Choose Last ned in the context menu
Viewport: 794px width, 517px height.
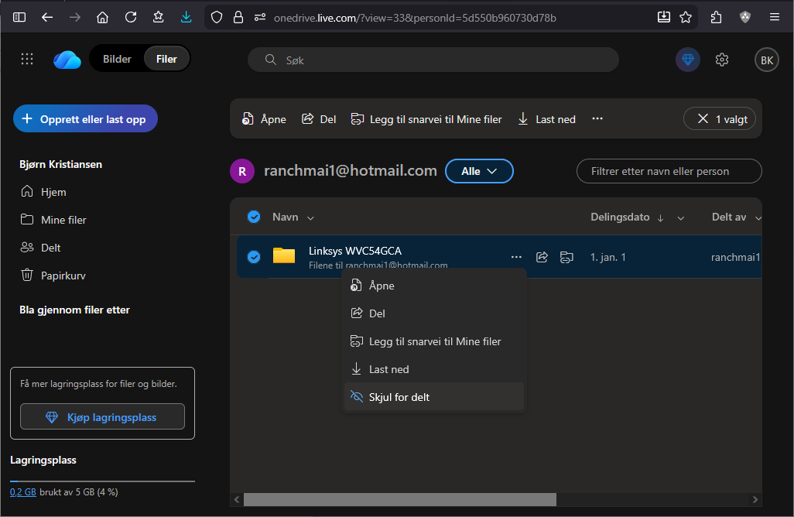tap(433, 369)
